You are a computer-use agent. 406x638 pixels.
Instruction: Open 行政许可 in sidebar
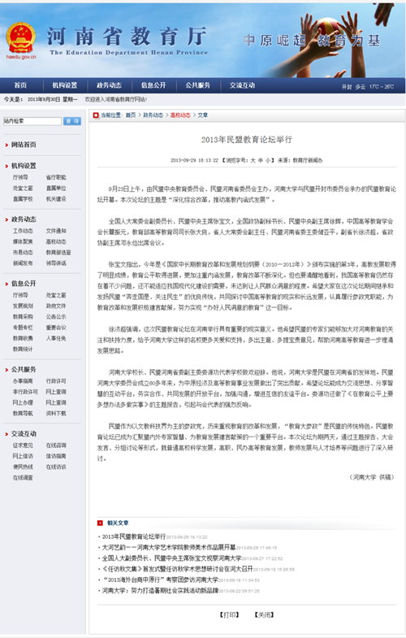coord(56,381)
